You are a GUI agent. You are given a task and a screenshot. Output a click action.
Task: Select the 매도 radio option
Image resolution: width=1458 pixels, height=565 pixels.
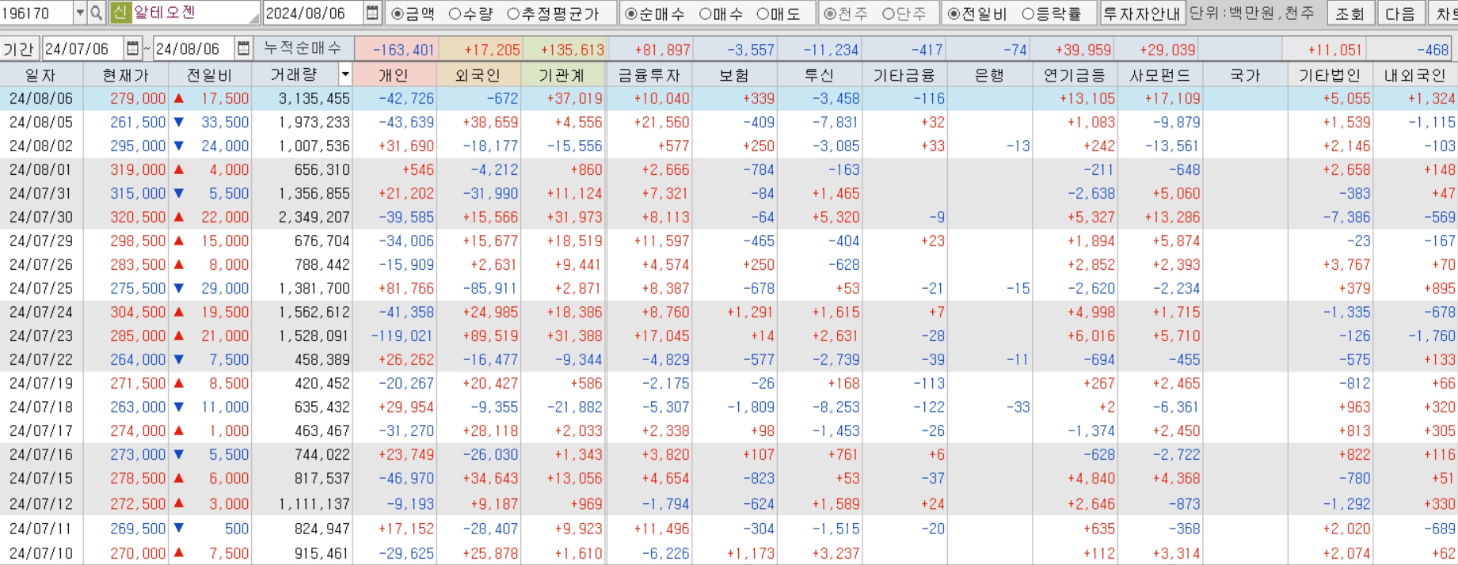coord(778,13)
